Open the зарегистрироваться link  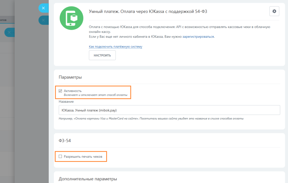pos(198,37)
